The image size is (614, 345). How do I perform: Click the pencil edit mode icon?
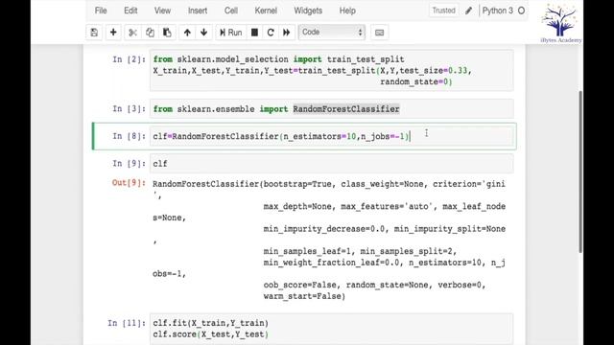coord(469,11)
